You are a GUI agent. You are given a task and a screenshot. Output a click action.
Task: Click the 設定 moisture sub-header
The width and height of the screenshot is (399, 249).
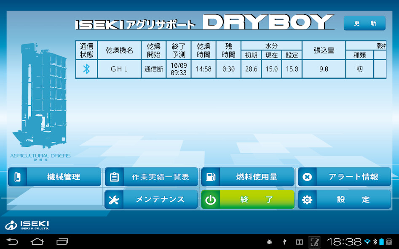tap(292, 55)
